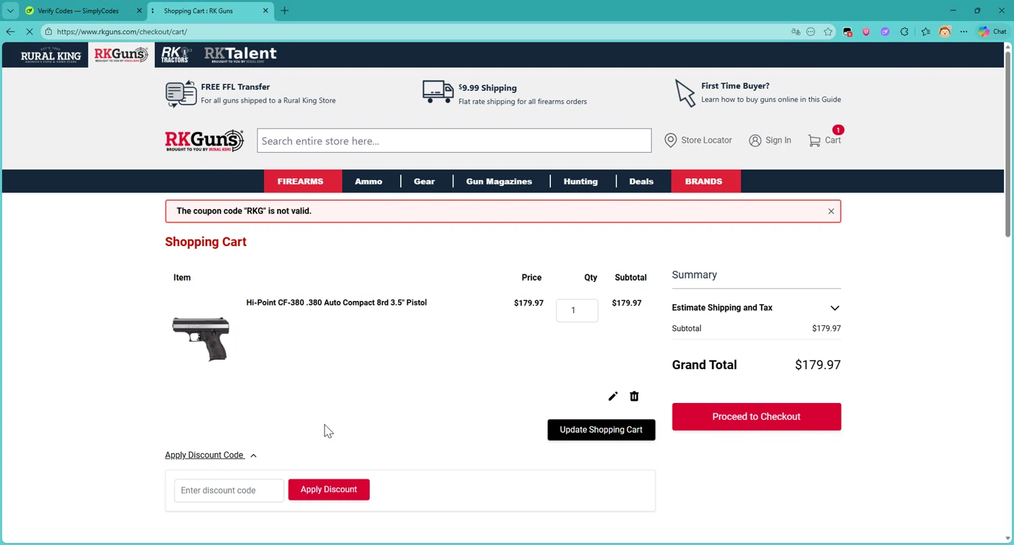
Task: Go to home via RKGuns main logo
Action: tap(204, 141)
